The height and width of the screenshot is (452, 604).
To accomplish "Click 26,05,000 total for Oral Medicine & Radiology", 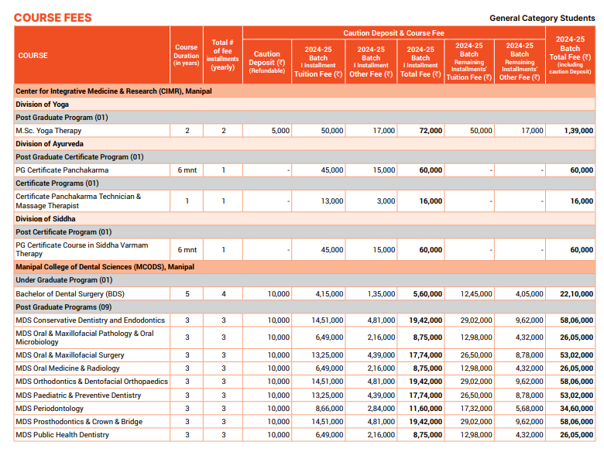I will (x=576, y=368).
